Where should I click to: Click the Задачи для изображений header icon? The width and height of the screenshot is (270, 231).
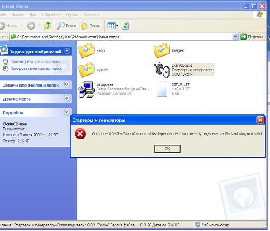(x=4, y=50)
